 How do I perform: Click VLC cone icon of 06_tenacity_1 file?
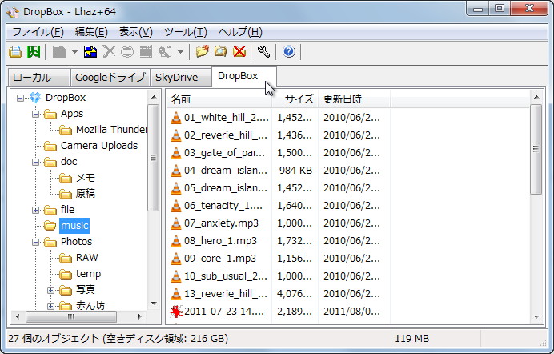[175, 206]
